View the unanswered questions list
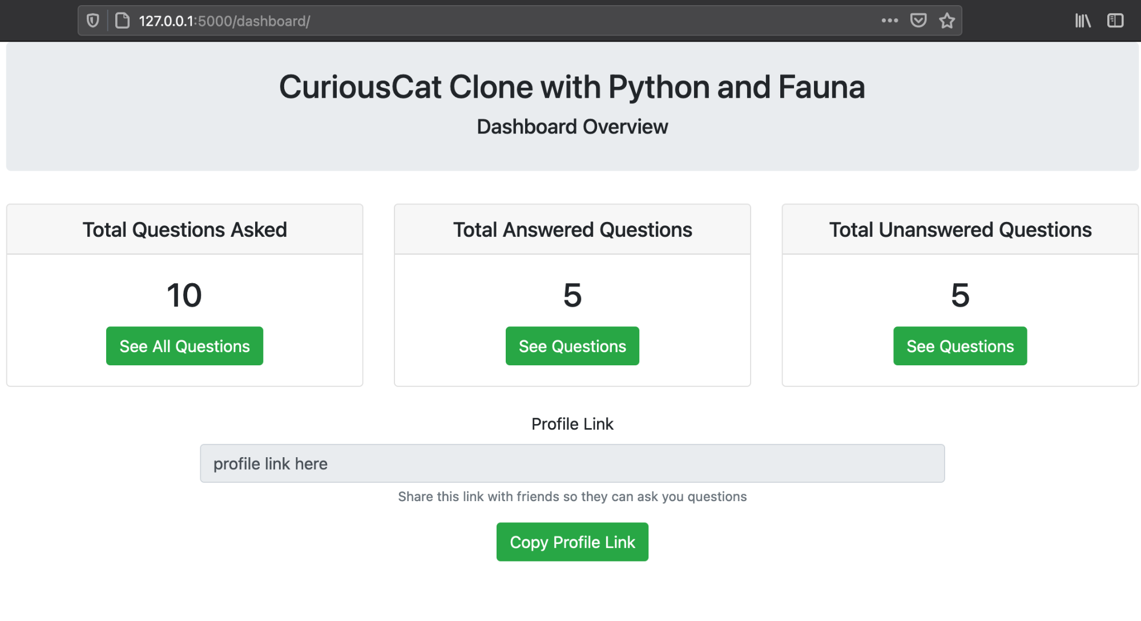The height and width of the screenshot is (621, 1141). coord(959,345)
